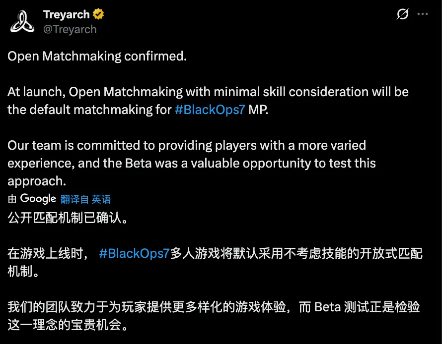Click the "At launch, Open Matchmaking" paragraph

click(x=208, y=92)
